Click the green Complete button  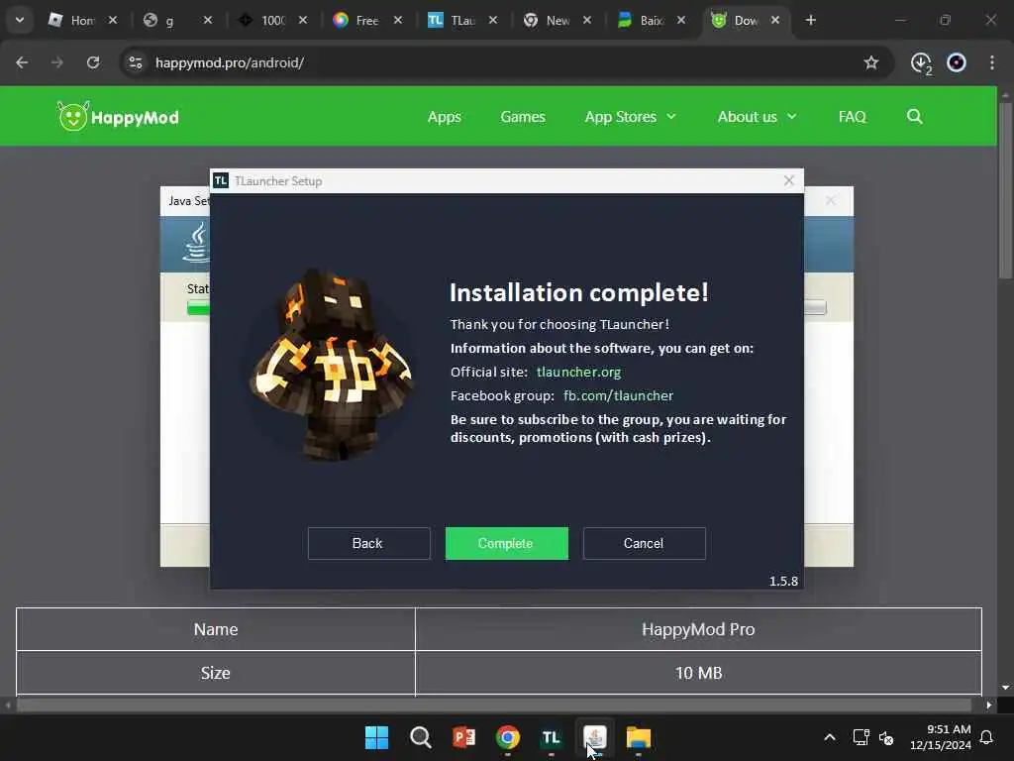click(506, 543)
